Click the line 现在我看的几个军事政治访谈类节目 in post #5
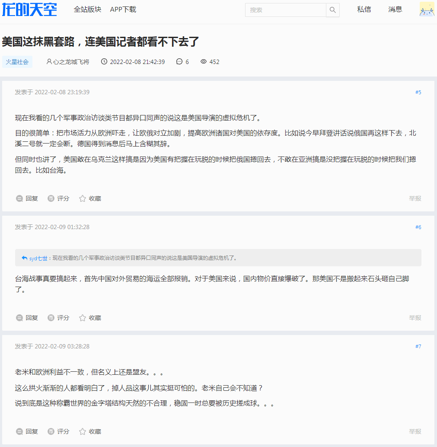Screen dimensions: 437x447 (138, 118)
